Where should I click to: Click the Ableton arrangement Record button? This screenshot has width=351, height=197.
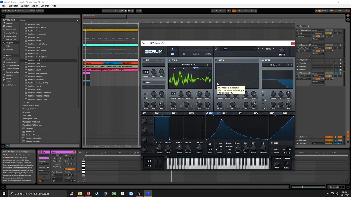coord(129,11)
